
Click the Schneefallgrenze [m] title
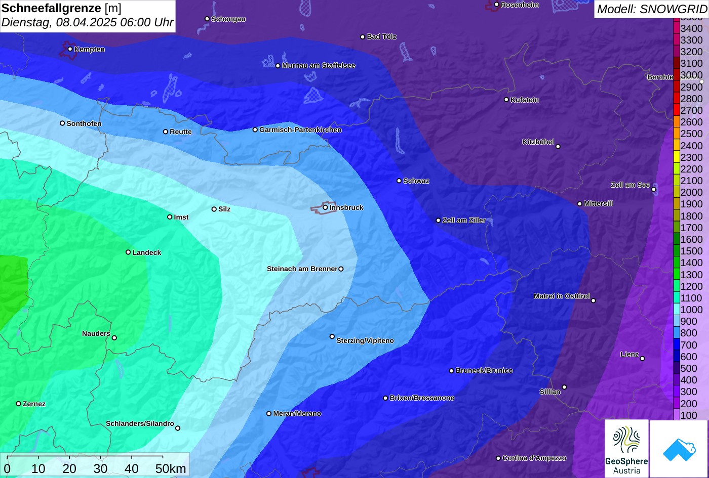(61, 8)
